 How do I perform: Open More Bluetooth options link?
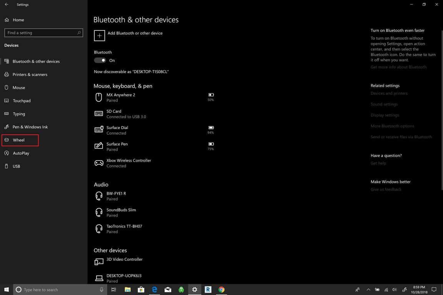pos(392,126)
